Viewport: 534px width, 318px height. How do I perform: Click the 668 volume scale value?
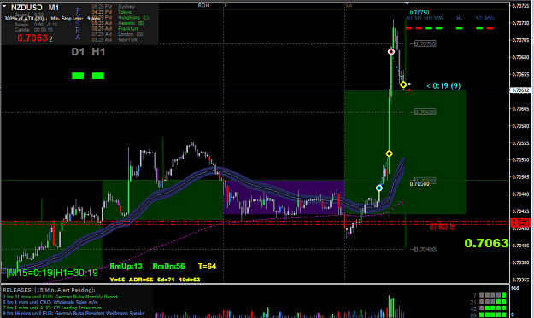click(x=515, y=288)
